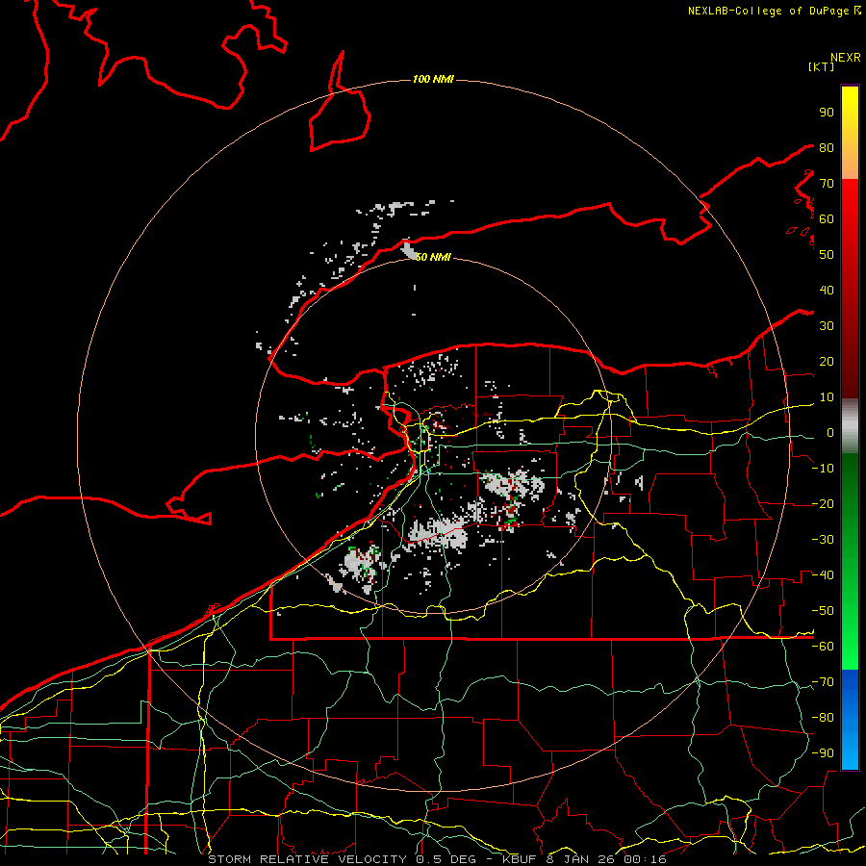
Task: Click the 10 value on the velocity scale
Action: pos(827,397)
